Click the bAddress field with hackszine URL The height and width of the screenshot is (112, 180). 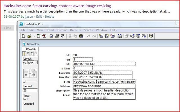click(104, 86)
